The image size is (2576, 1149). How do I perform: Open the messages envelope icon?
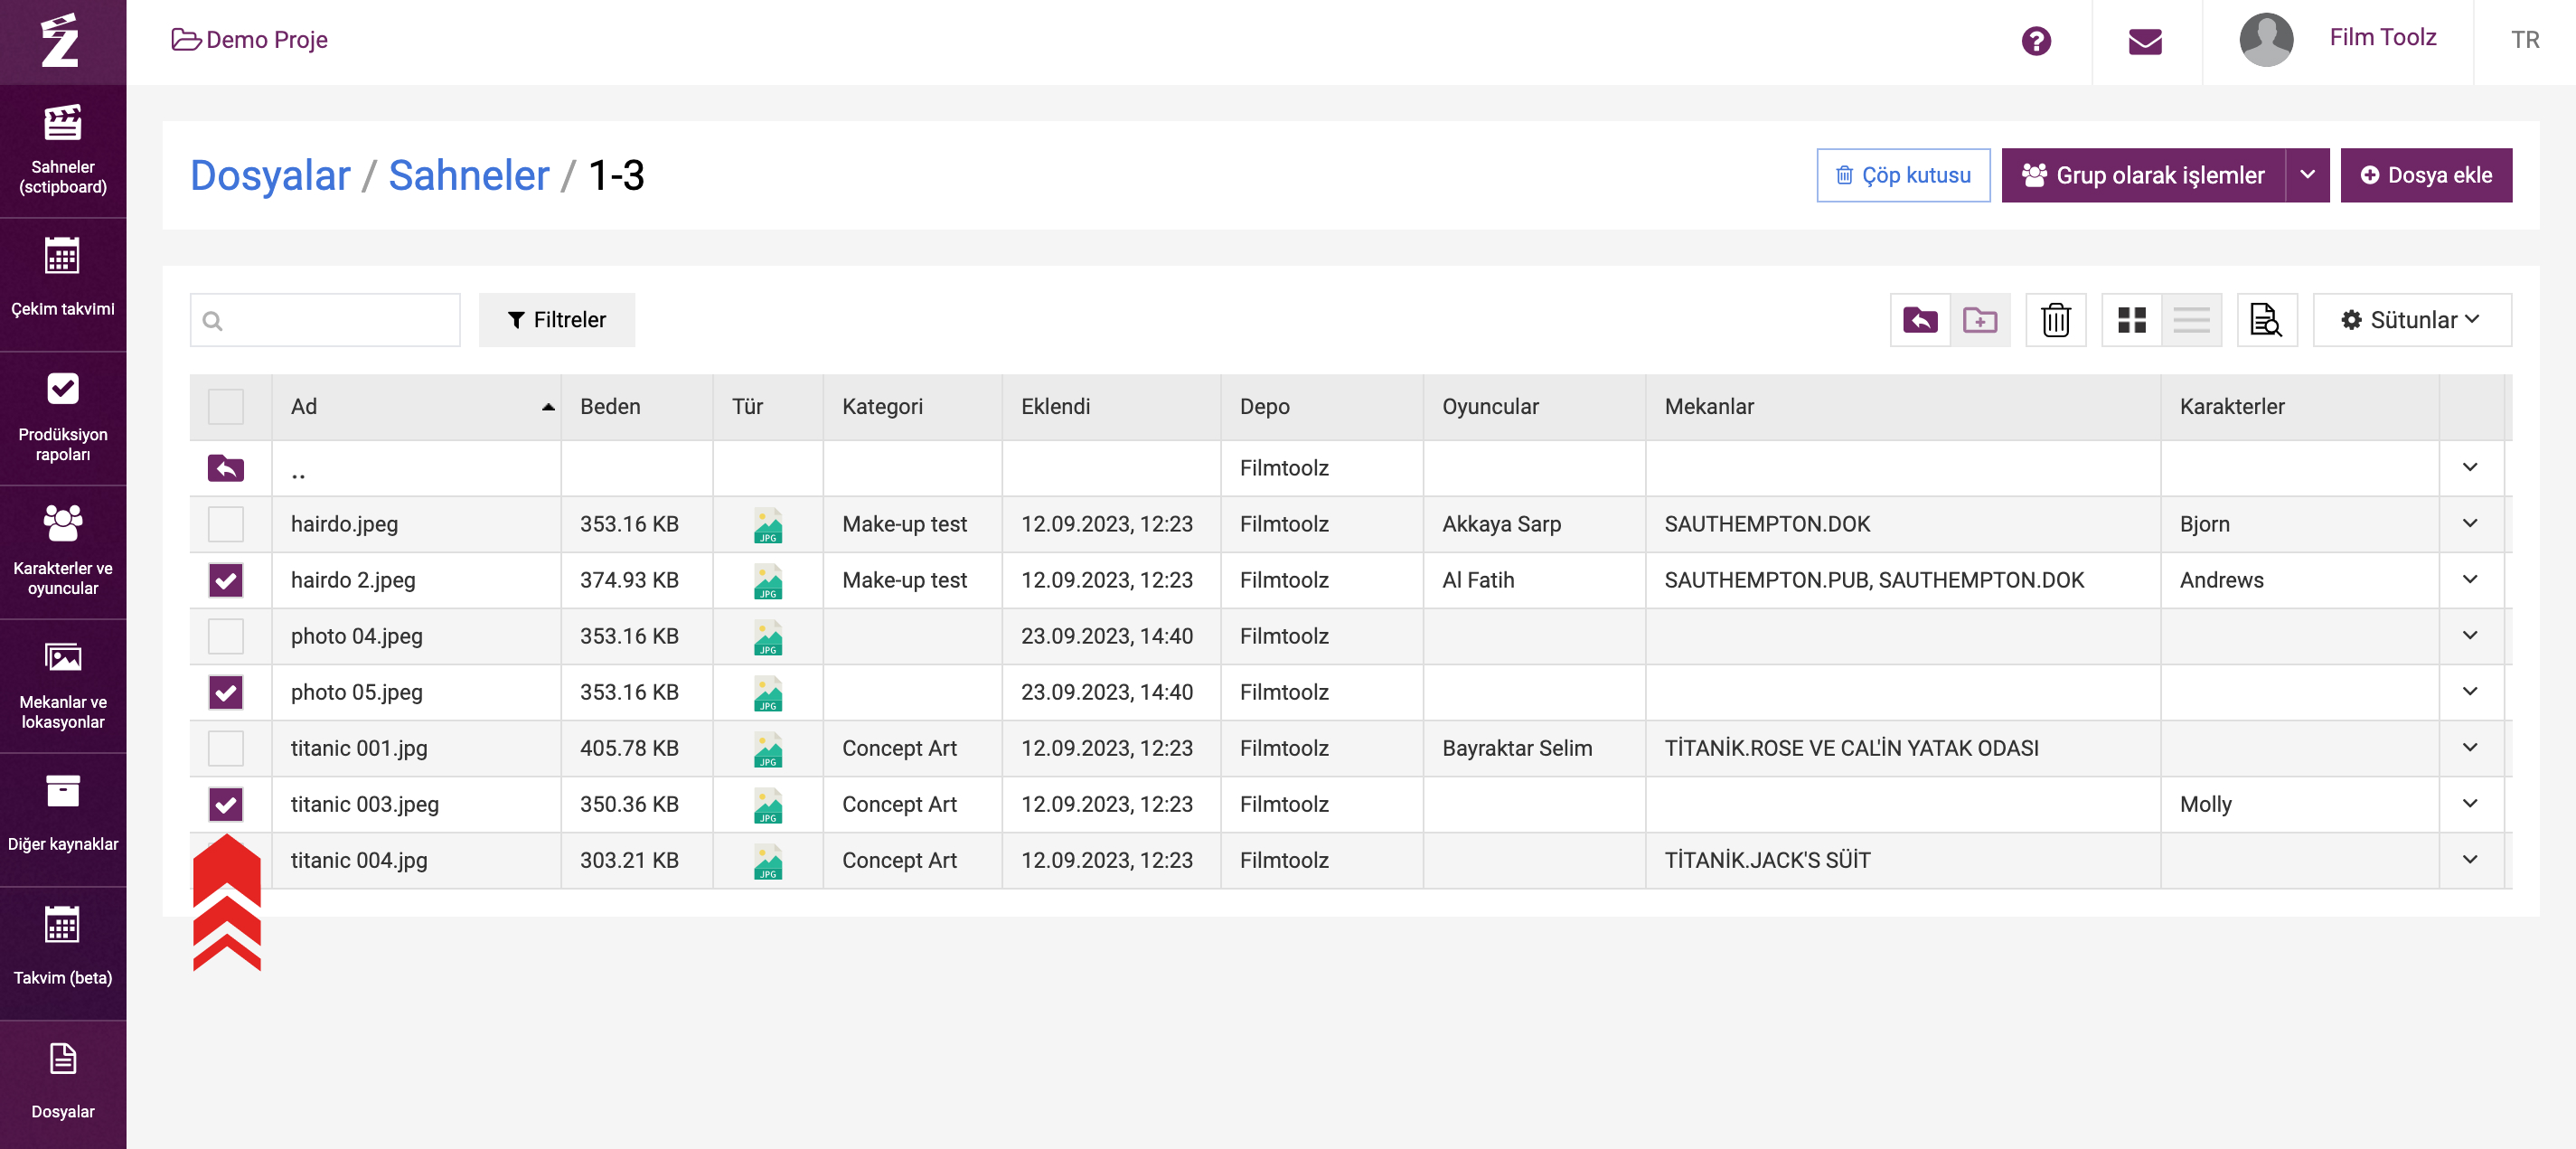point(2144,41)
